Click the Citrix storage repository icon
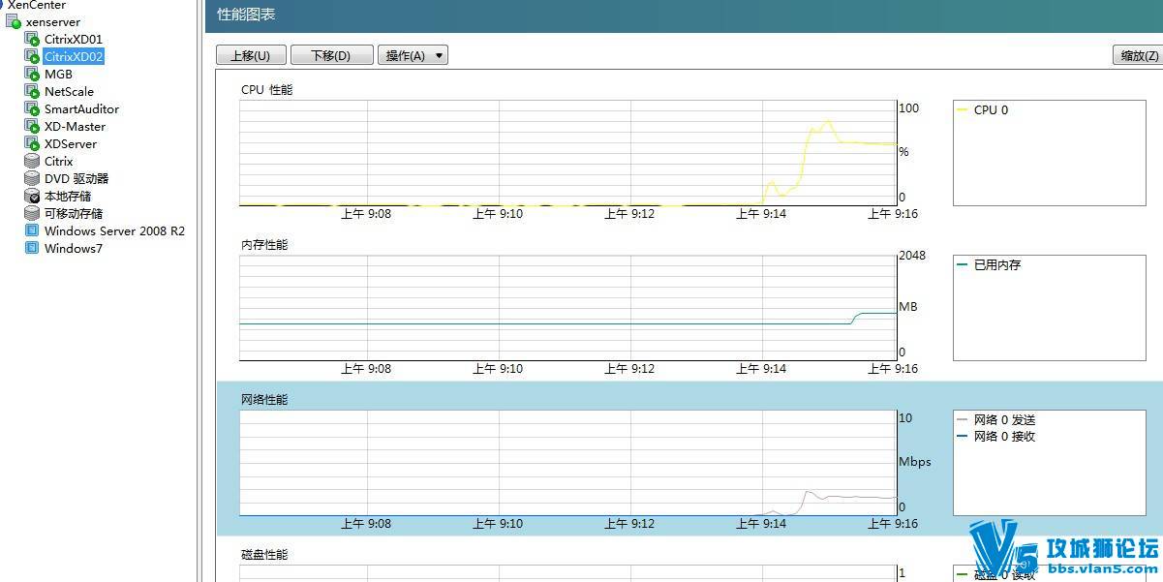Viewport: 1163px width, 582px height. [x=32, y=162]
